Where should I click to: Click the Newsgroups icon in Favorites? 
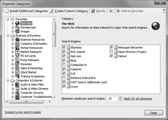(x=17, y=27)
